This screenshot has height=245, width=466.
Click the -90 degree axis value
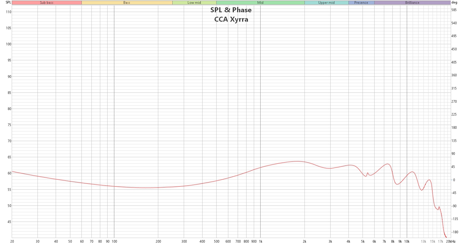454,206
